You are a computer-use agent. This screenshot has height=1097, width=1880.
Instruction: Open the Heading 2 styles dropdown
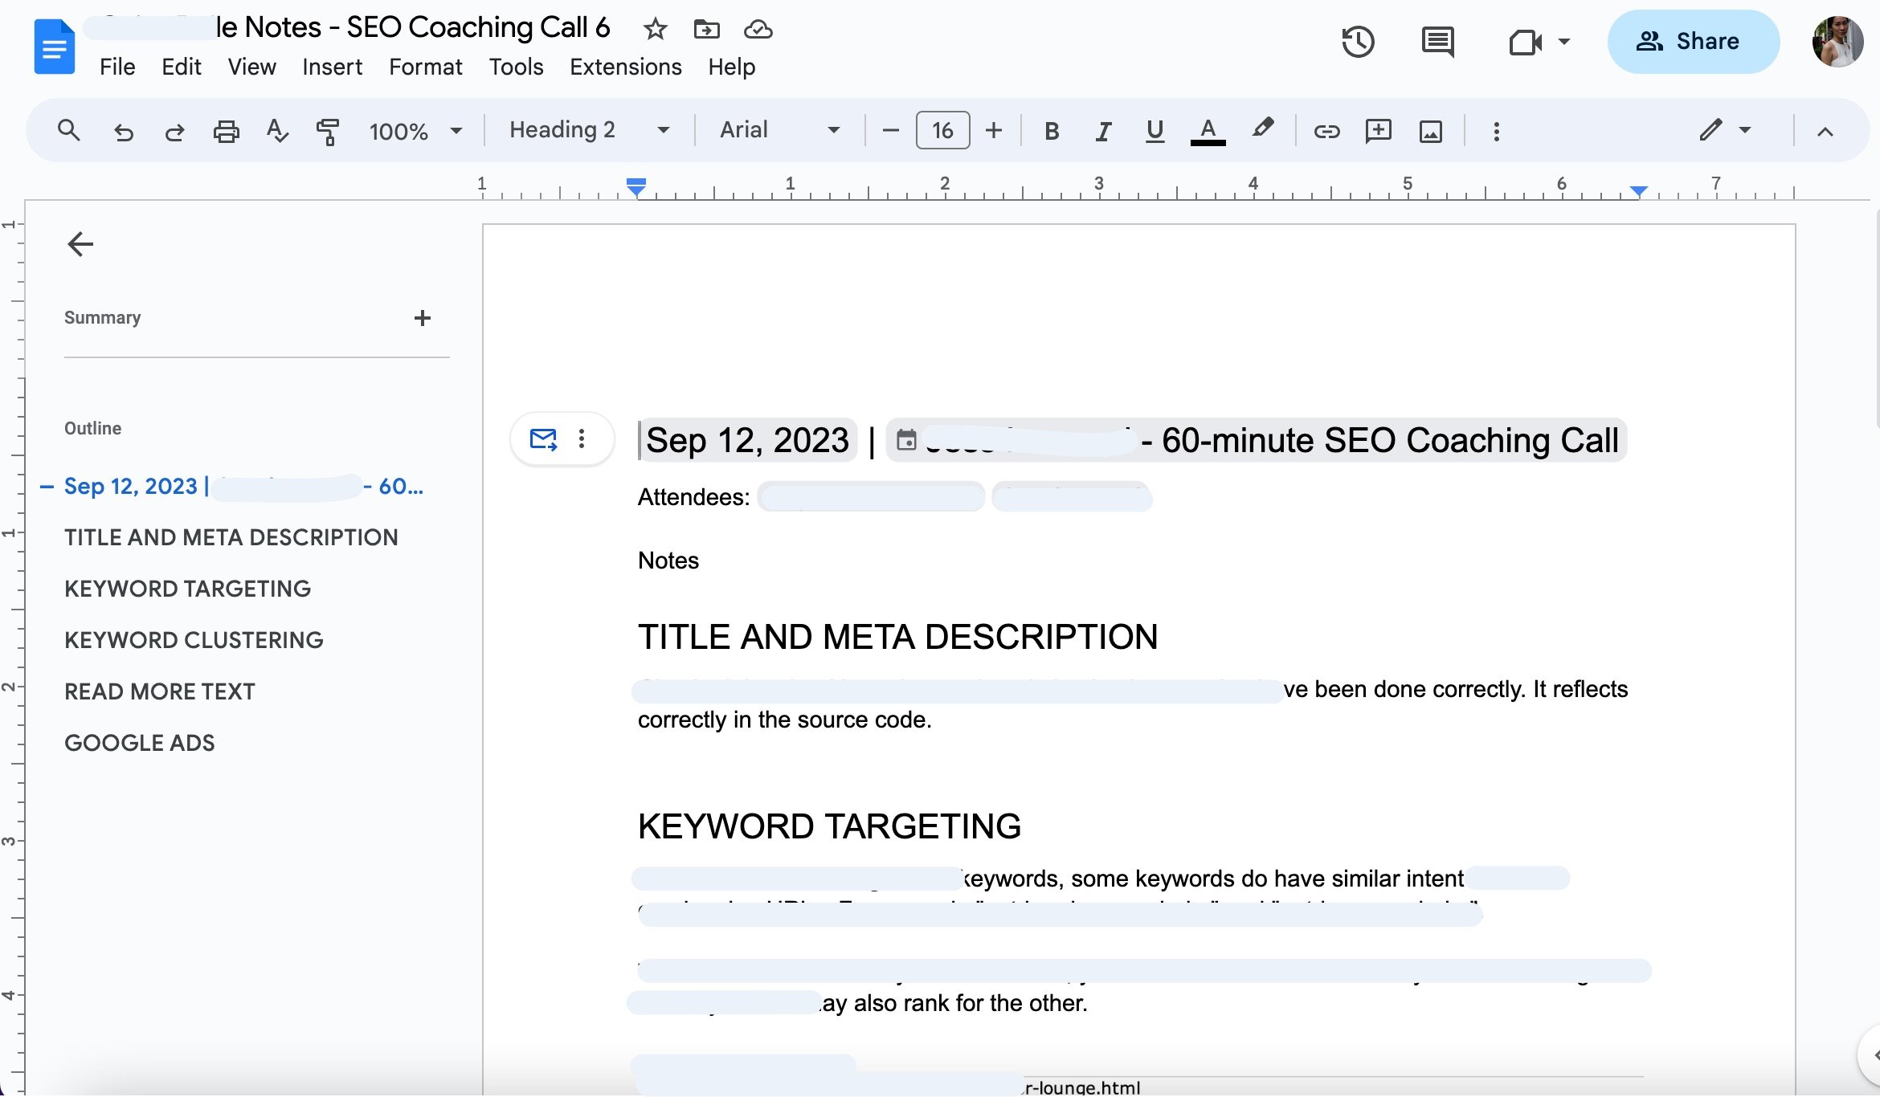tap(664, 131)
